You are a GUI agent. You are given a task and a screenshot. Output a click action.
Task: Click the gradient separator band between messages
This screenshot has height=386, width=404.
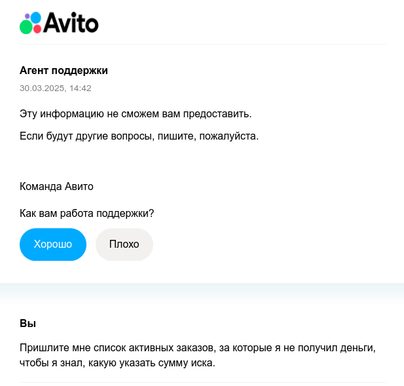(x=202, y=293)
